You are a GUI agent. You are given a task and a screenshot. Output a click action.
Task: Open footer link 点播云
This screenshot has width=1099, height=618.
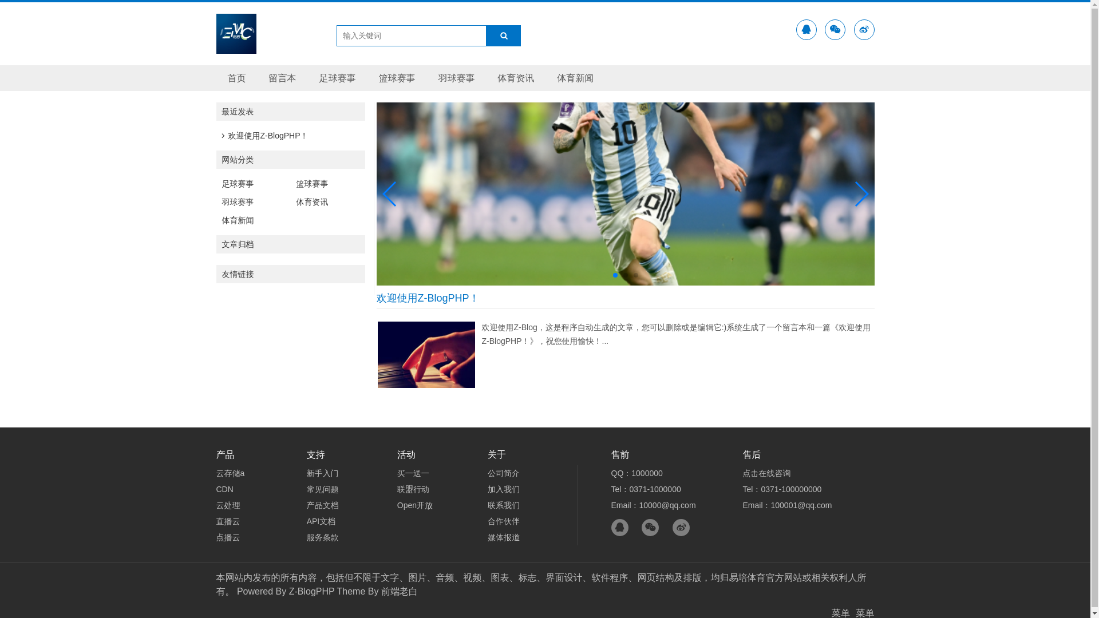click(x=228, y=537)
